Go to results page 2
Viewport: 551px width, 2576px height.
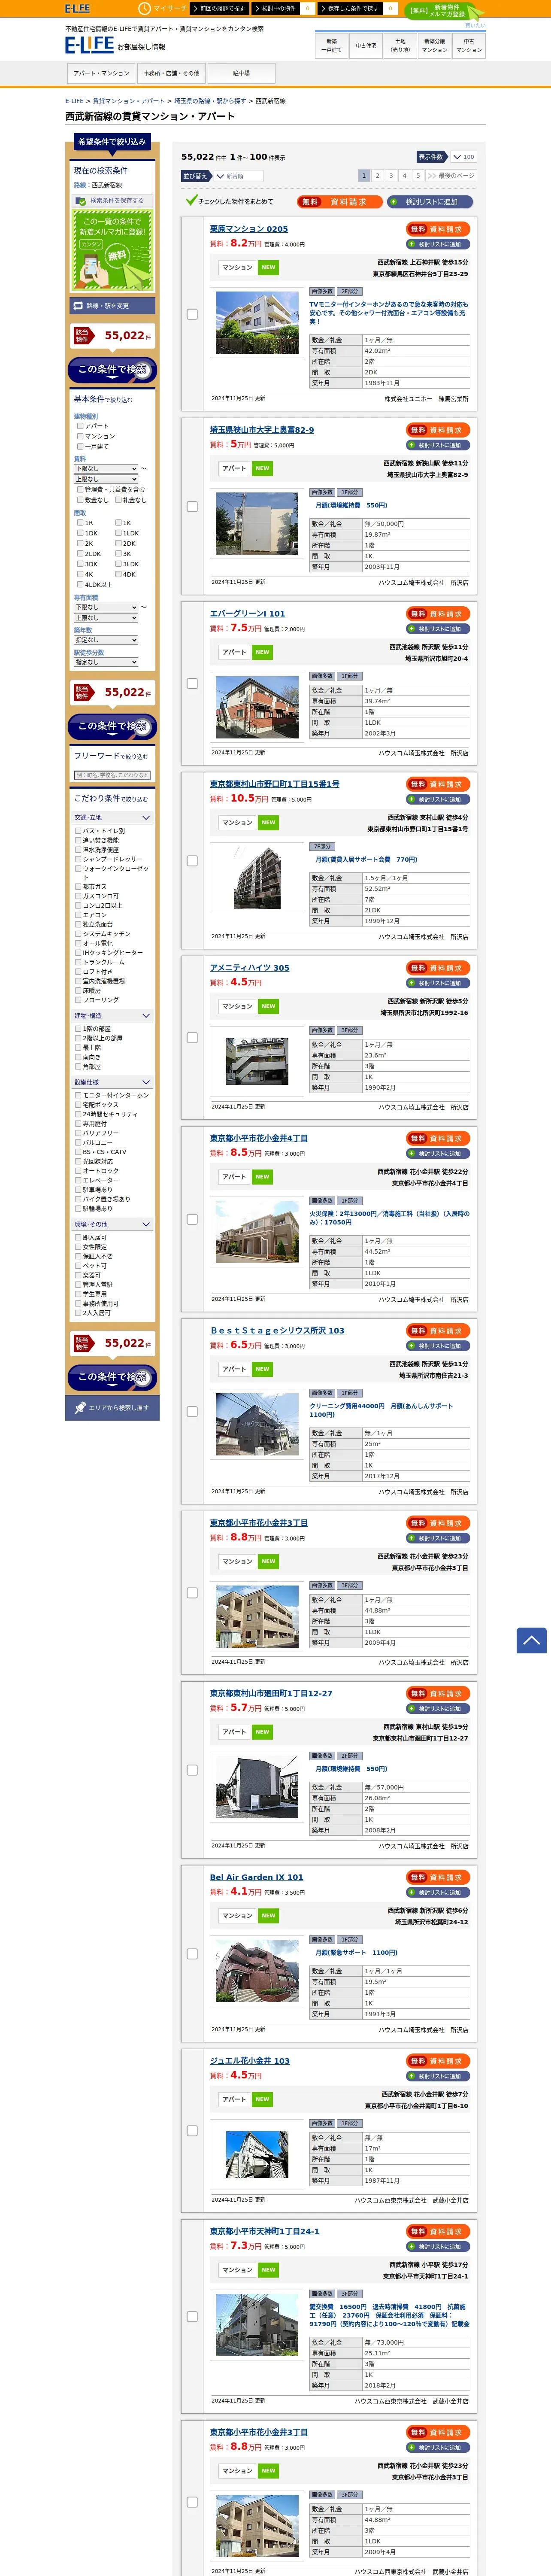(x=377, y=175)
